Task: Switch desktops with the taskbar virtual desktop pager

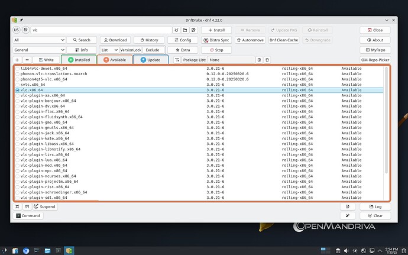Action: click(x=325, y=251)
